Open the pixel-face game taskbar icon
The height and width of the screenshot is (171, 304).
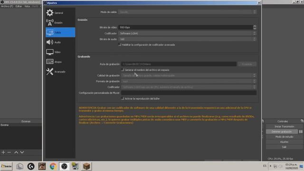click(42, 166)
